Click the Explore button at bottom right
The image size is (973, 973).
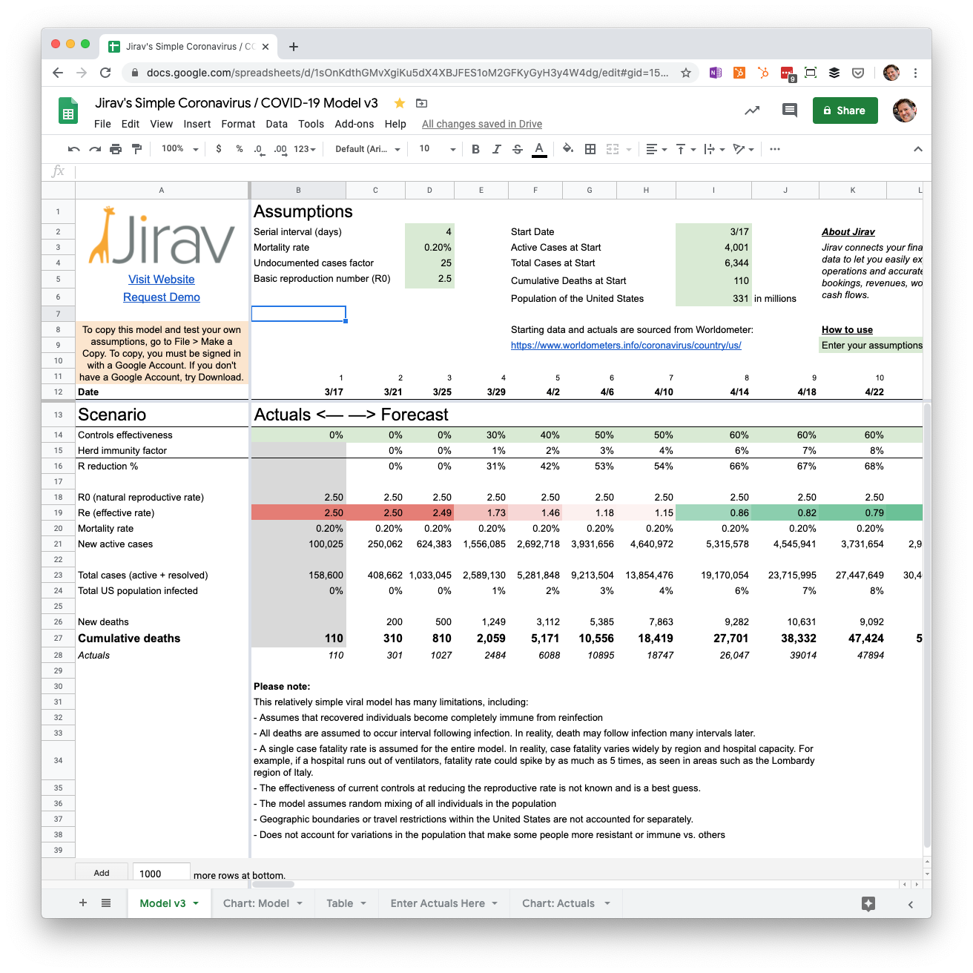(868, 903)
